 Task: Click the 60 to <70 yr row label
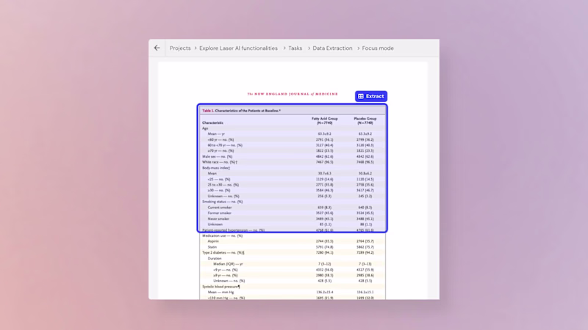point(225,145)
